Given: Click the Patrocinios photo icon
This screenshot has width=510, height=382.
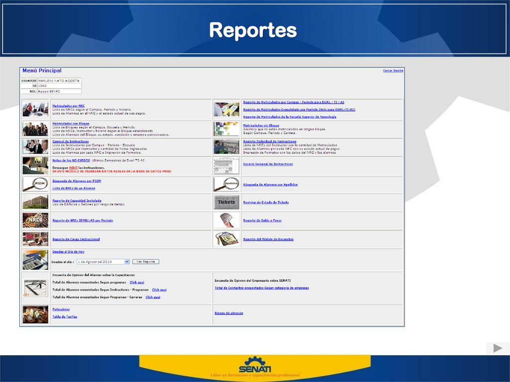Looking at the screenshot, I should coord(35,314).
